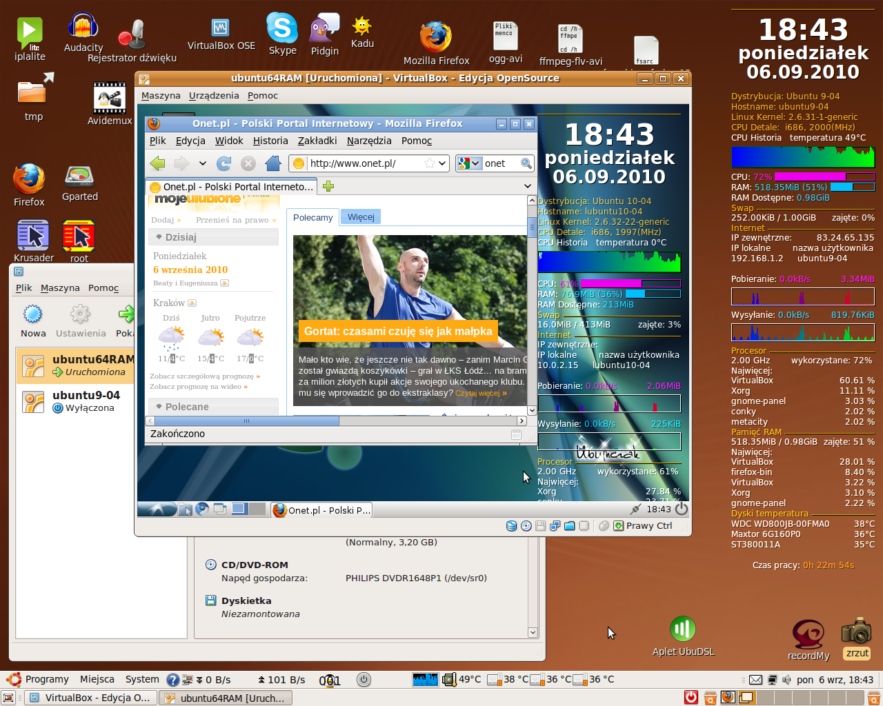Switch to the second workspace in guest panel

coord(257,510)
